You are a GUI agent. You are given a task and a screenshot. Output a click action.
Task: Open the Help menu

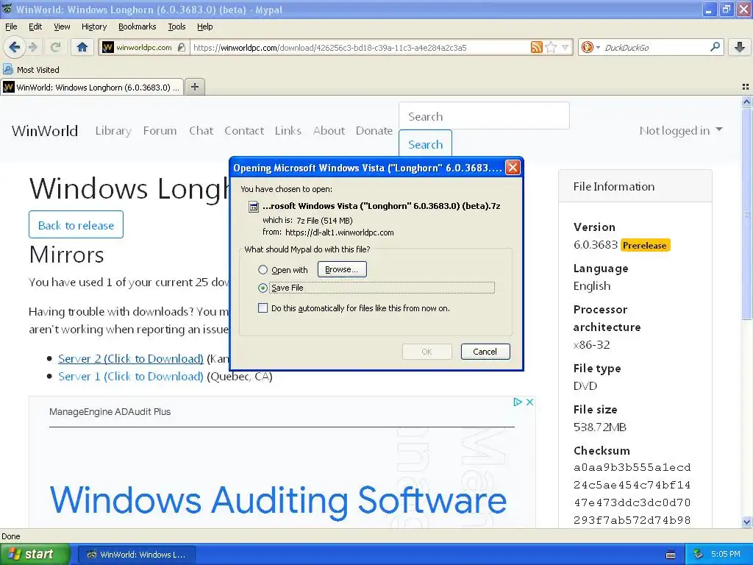click(x=204, y=26)
